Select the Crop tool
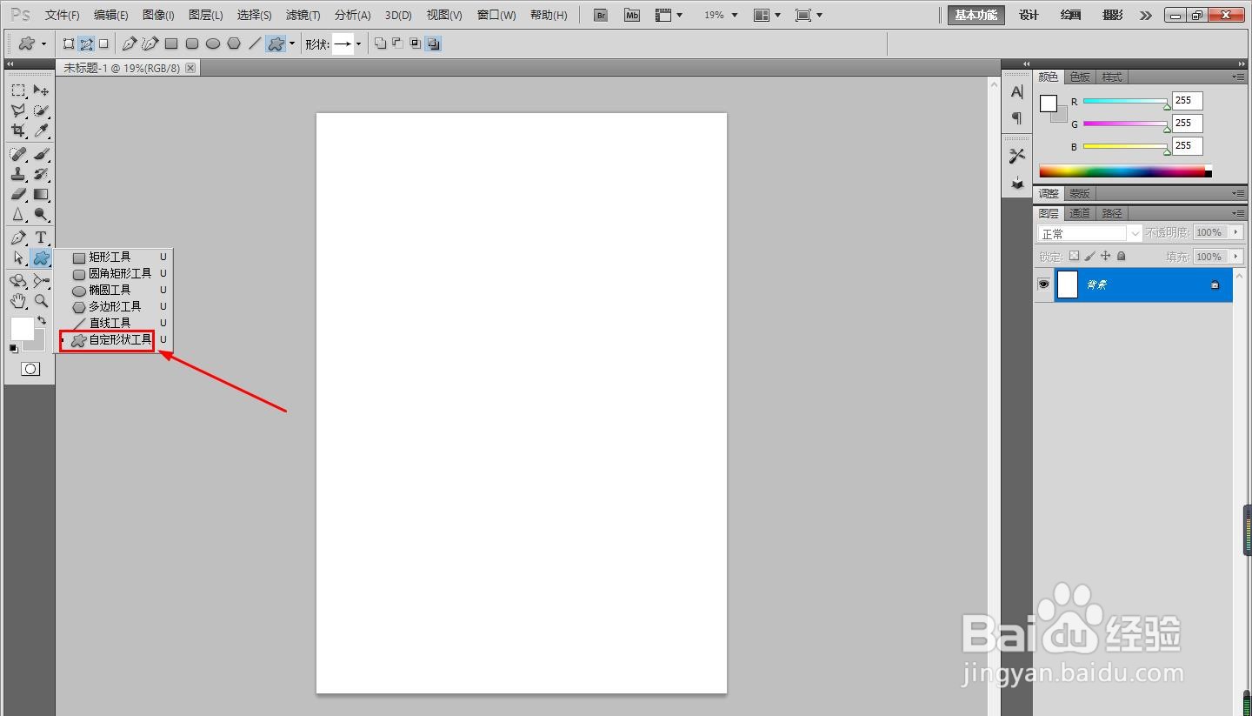Viewport: 1252px width, 716px height. [18, 130]
